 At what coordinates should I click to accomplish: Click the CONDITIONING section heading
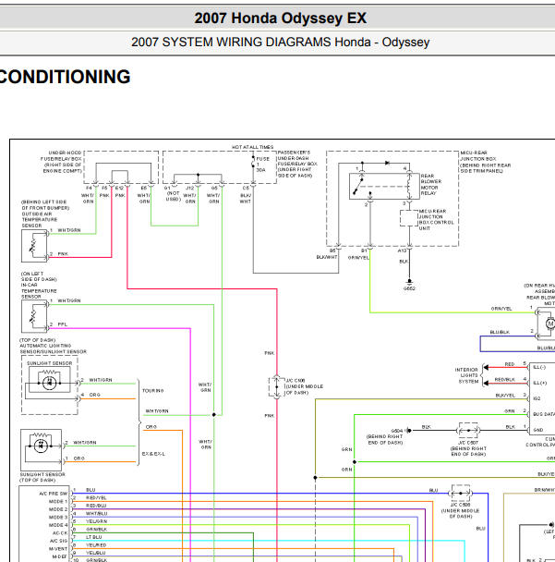click(65, 77)
